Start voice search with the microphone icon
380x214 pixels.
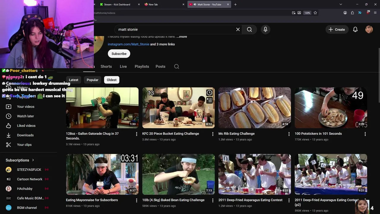click(x=265, y=29)
